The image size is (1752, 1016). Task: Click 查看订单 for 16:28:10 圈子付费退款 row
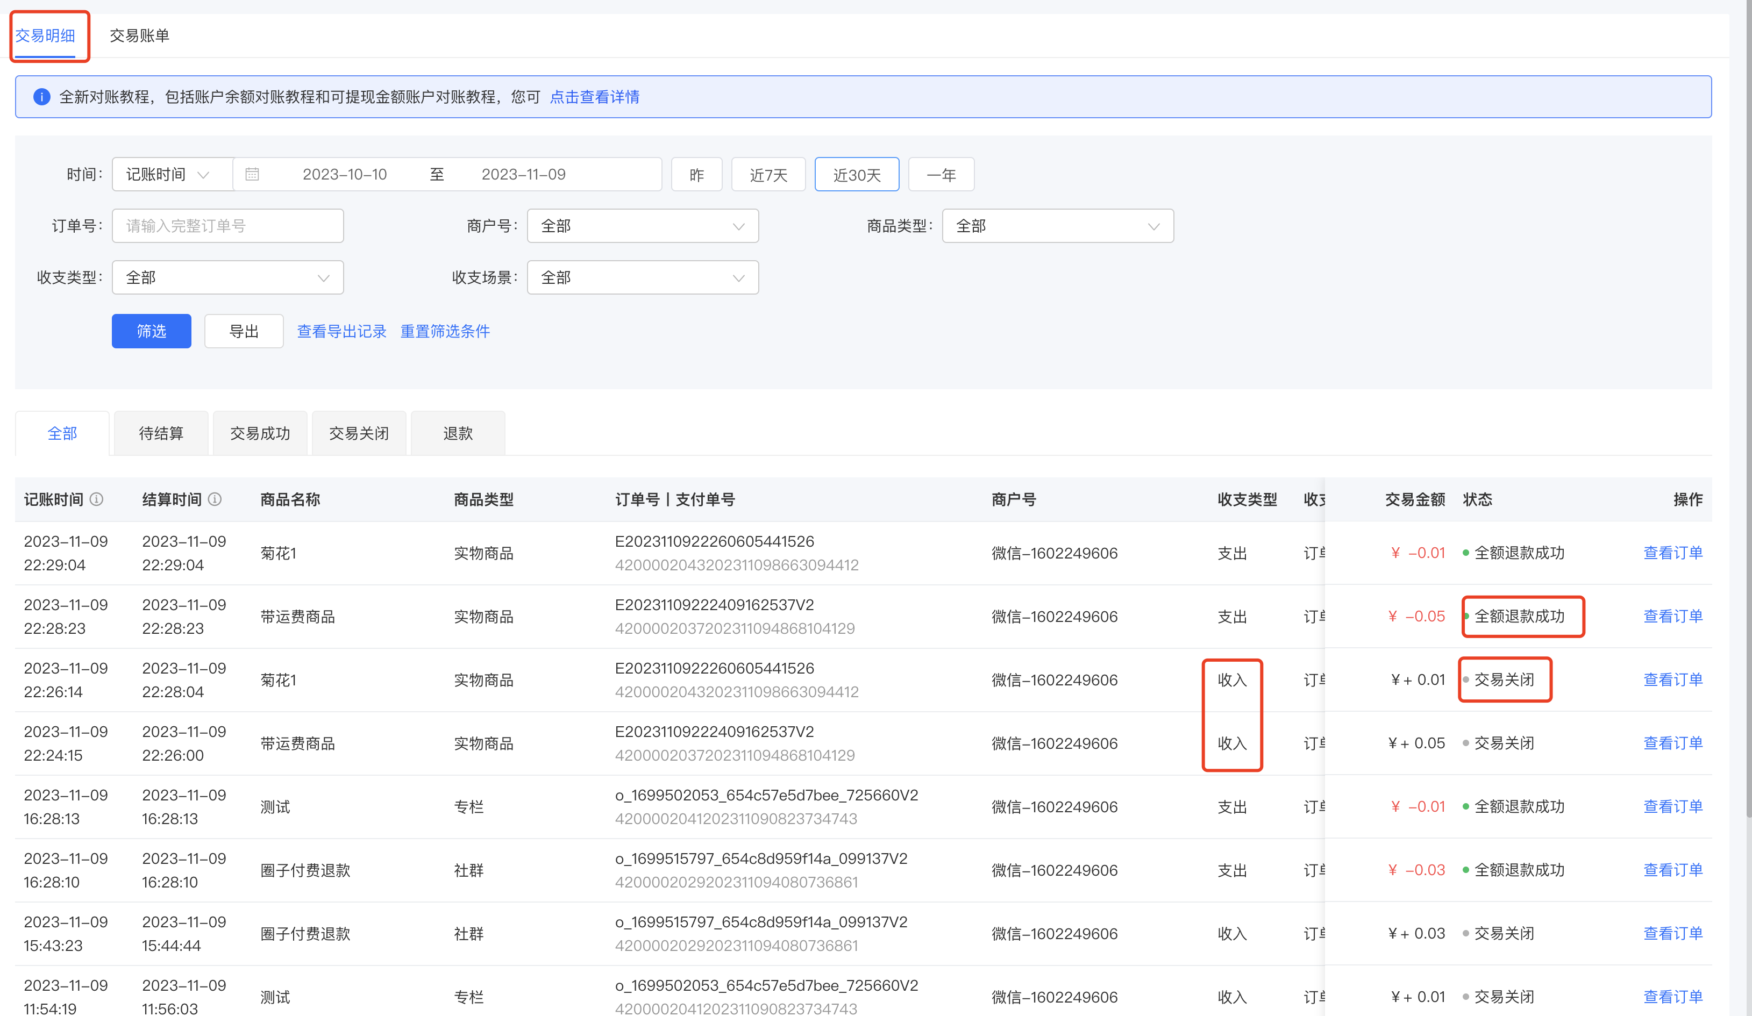(1673, 869)
